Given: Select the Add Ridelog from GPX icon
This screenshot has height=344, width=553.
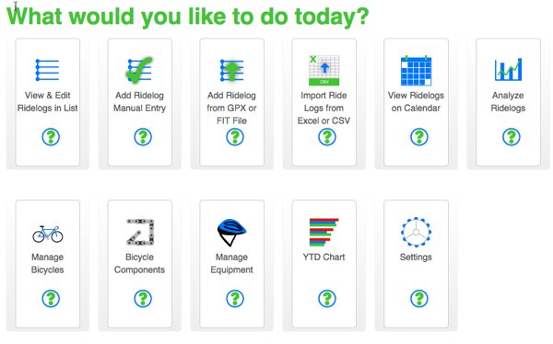Looking at the screenshot, I should click(x=231, y=70).
